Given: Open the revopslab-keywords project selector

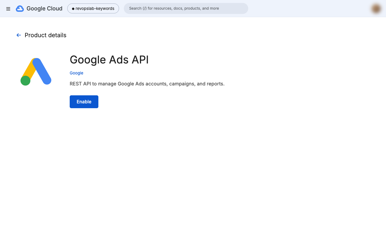Looking at the screenshot, I should pyautogui.click(x=93, y=9).
